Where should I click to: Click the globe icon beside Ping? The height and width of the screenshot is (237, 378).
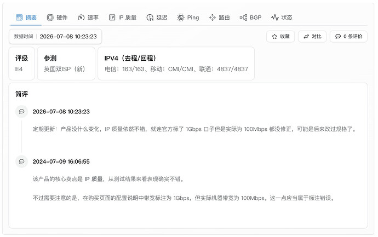click(181, 18)
